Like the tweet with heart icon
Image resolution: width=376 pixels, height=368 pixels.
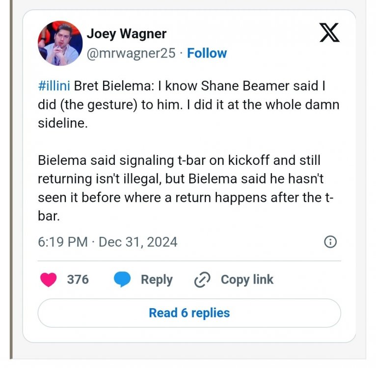click(49, 280)
